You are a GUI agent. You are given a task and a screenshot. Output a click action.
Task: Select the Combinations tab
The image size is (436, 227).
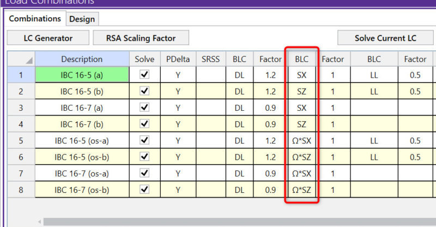coord(35,18)
